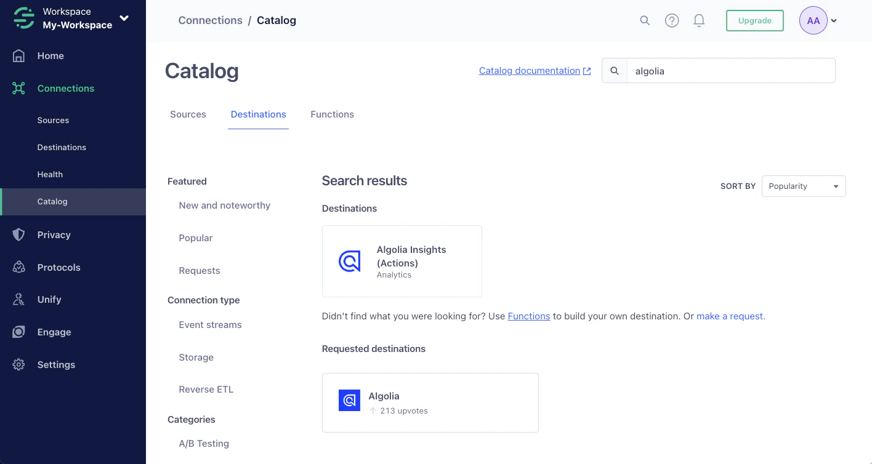Switch to the Functions tab

332,114
